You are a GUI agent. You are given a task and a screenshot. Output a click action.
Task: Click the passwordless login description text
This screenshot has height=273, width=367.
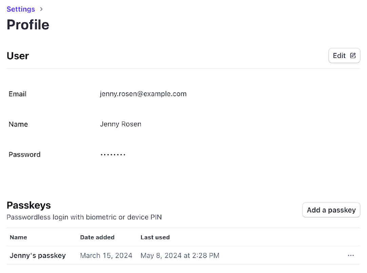tap(84, 217)
